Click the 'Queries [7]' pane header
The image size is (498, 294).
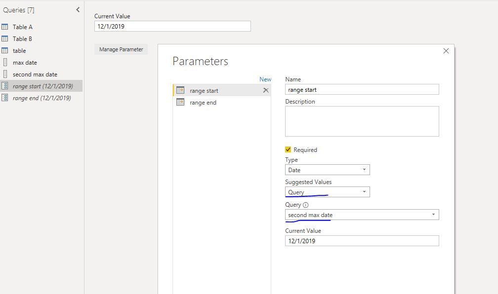pos(19,10)
